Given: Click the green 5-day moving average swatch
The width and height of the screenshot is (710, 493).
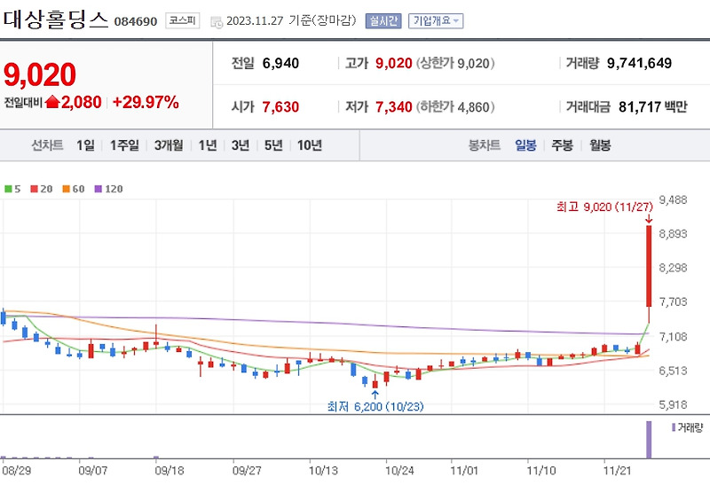Looking at the screenshot, I should tap(8, 189).
